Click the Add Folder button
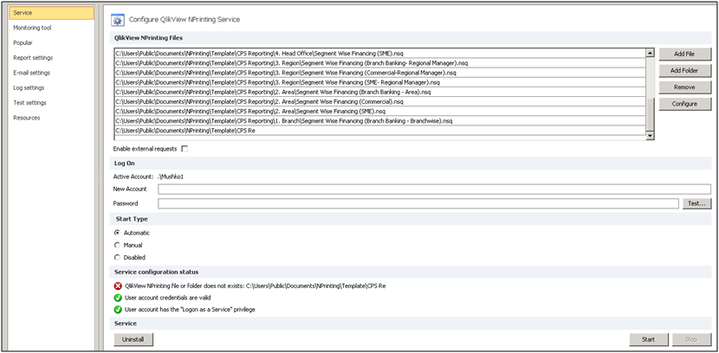This screenshot has width=719, height=353. 684,70
